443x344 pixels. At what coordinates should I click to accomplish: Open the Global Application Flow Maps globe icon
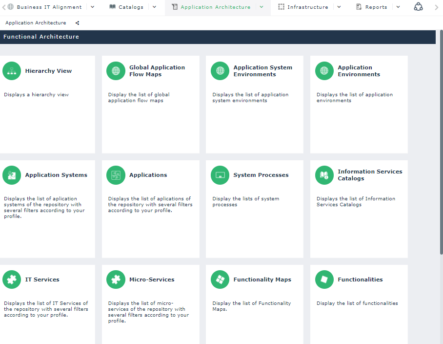click(116, 71)
